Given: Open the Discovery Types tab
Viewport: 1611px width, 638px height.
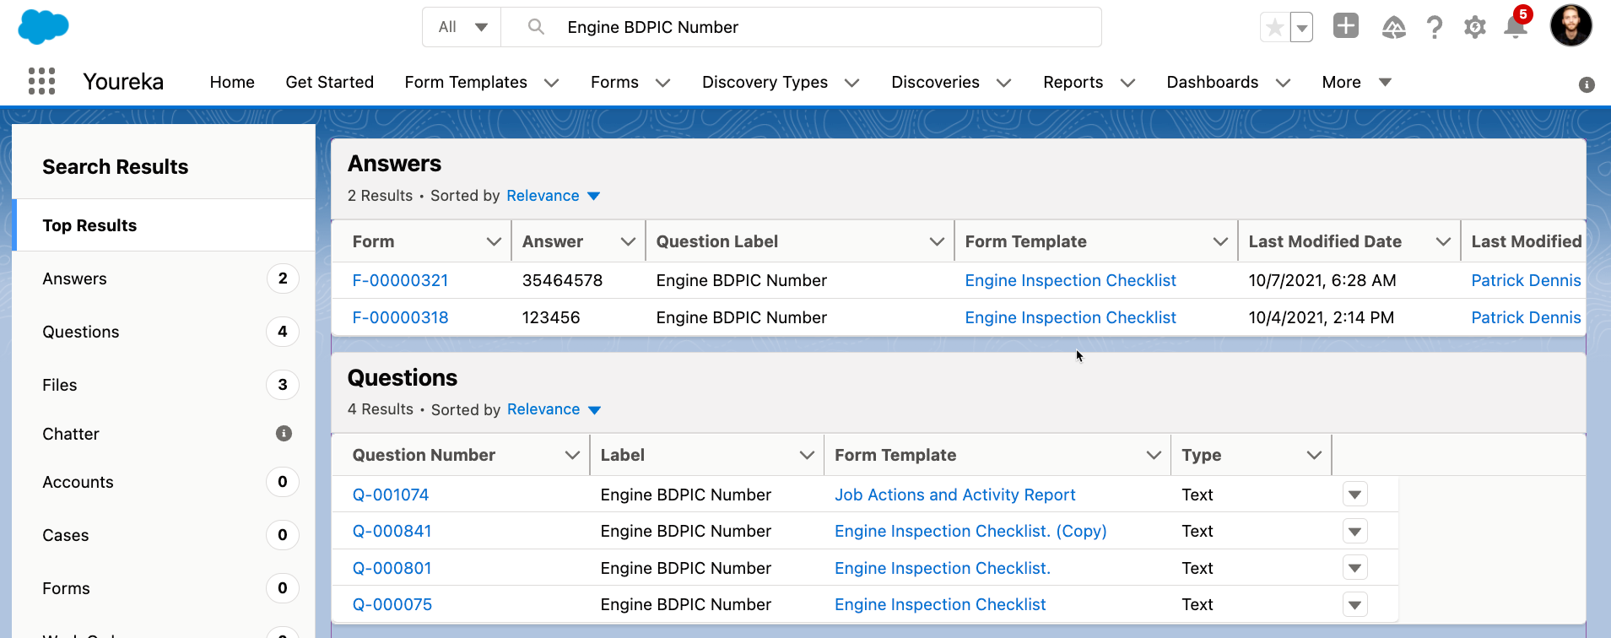Looking at the screenshot, I should click(765, 82).
